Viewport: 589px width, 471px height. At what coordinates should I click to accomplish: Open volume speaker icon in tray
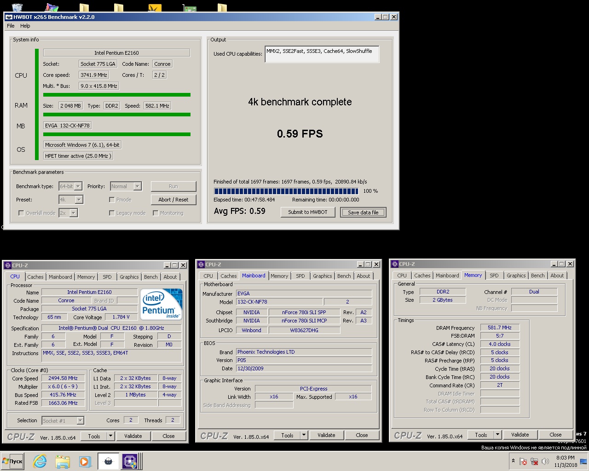[x=545, y=461]
